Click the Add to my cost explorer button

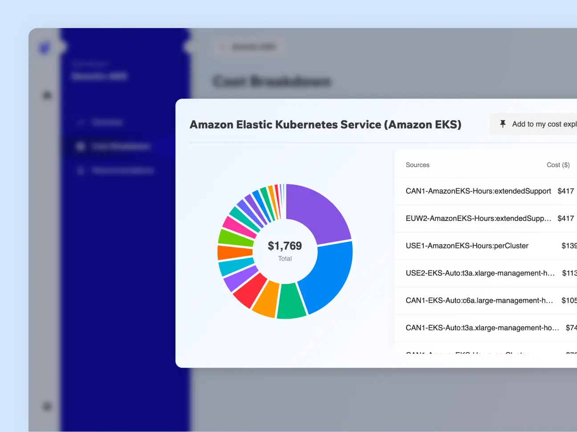[533, 124]
